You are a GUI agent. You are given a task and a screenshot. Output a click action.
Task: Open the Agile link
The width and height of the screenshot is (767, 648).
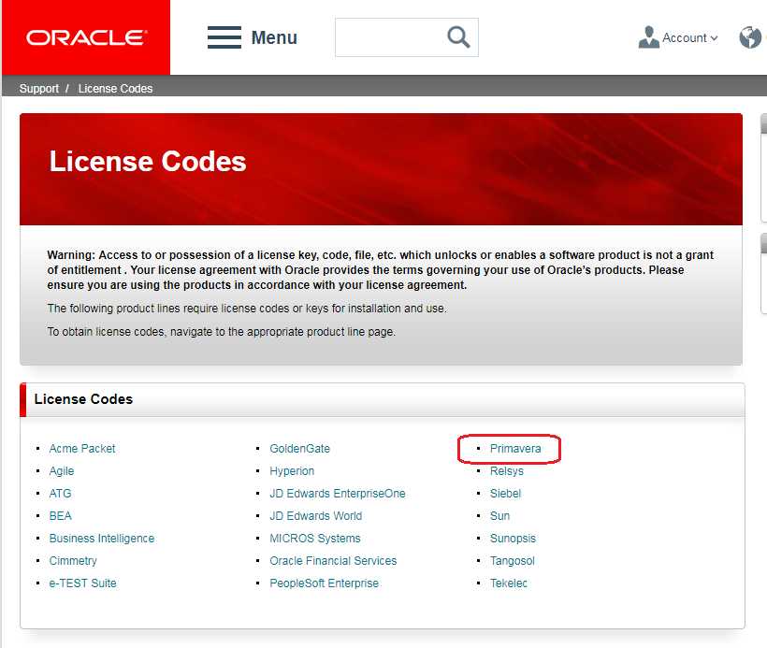pos(62,471)
